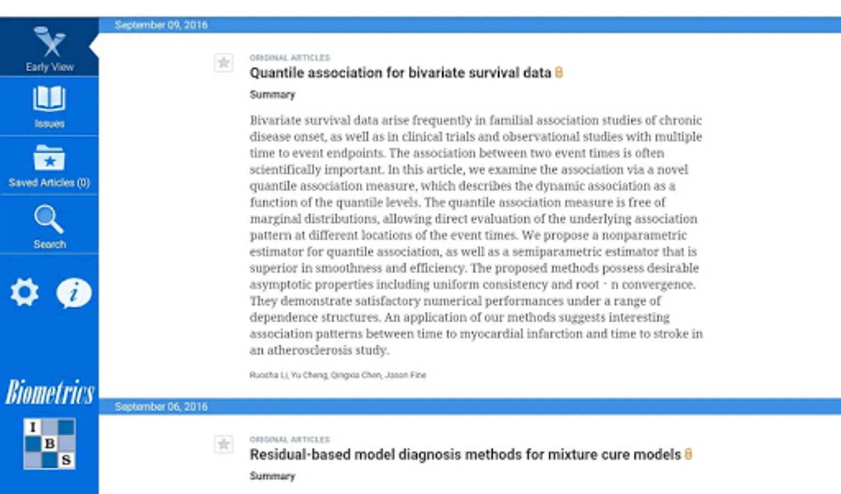Select the September 09, 2016 date header
This screenshot has width=841, height=494.
[x=161, y=25]
